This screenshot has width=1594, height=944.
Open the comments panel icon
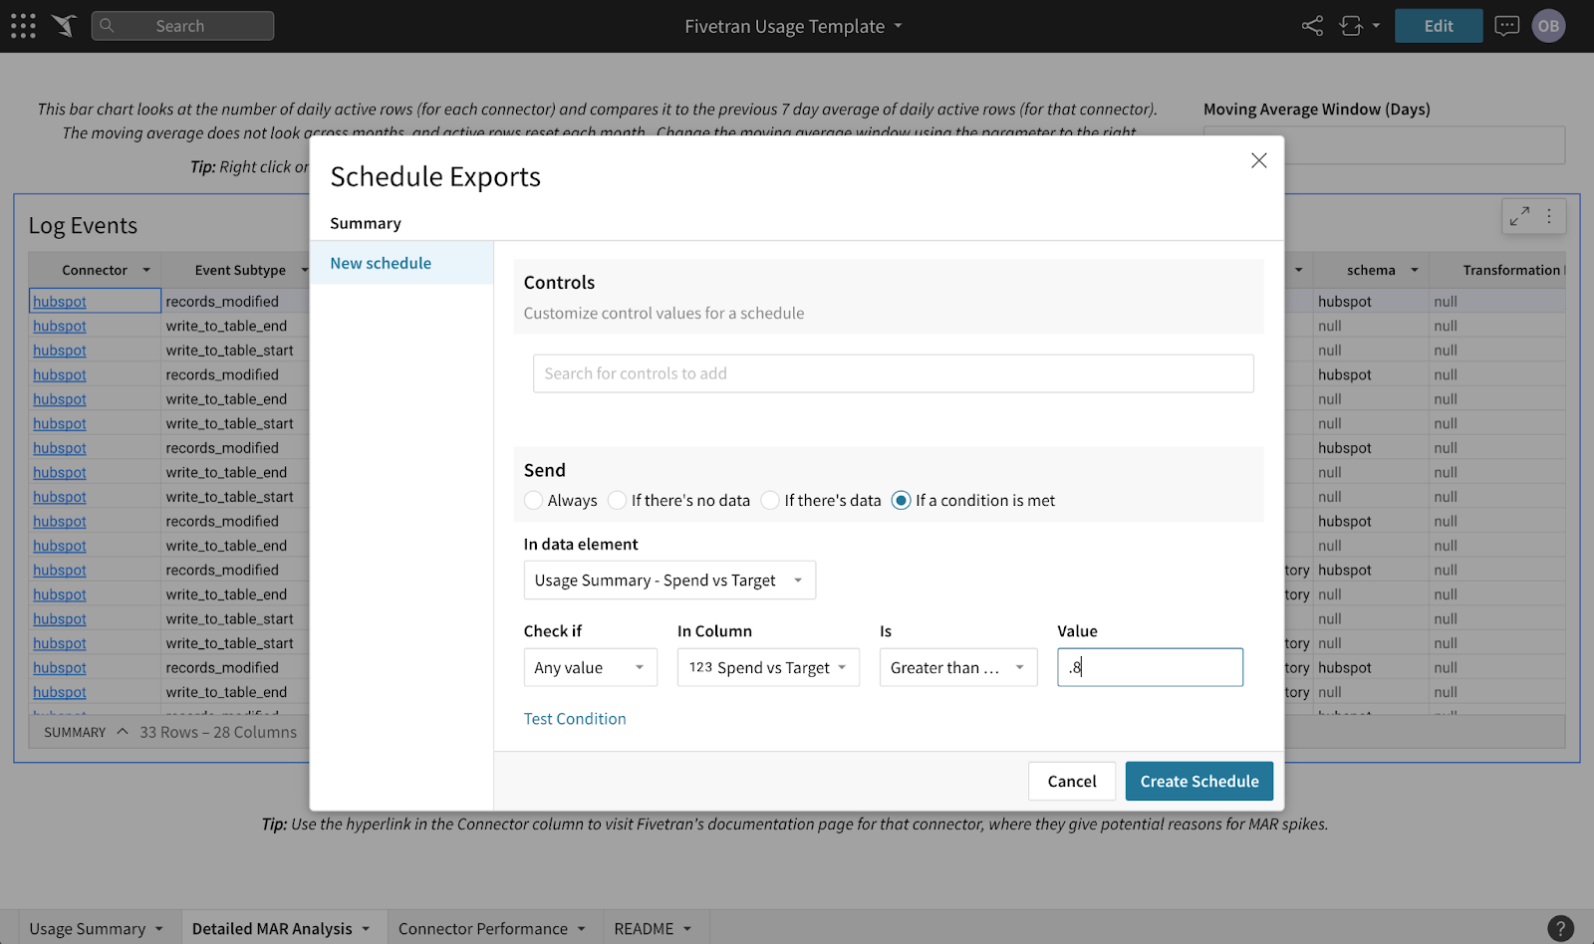[x=1506, y=25]
